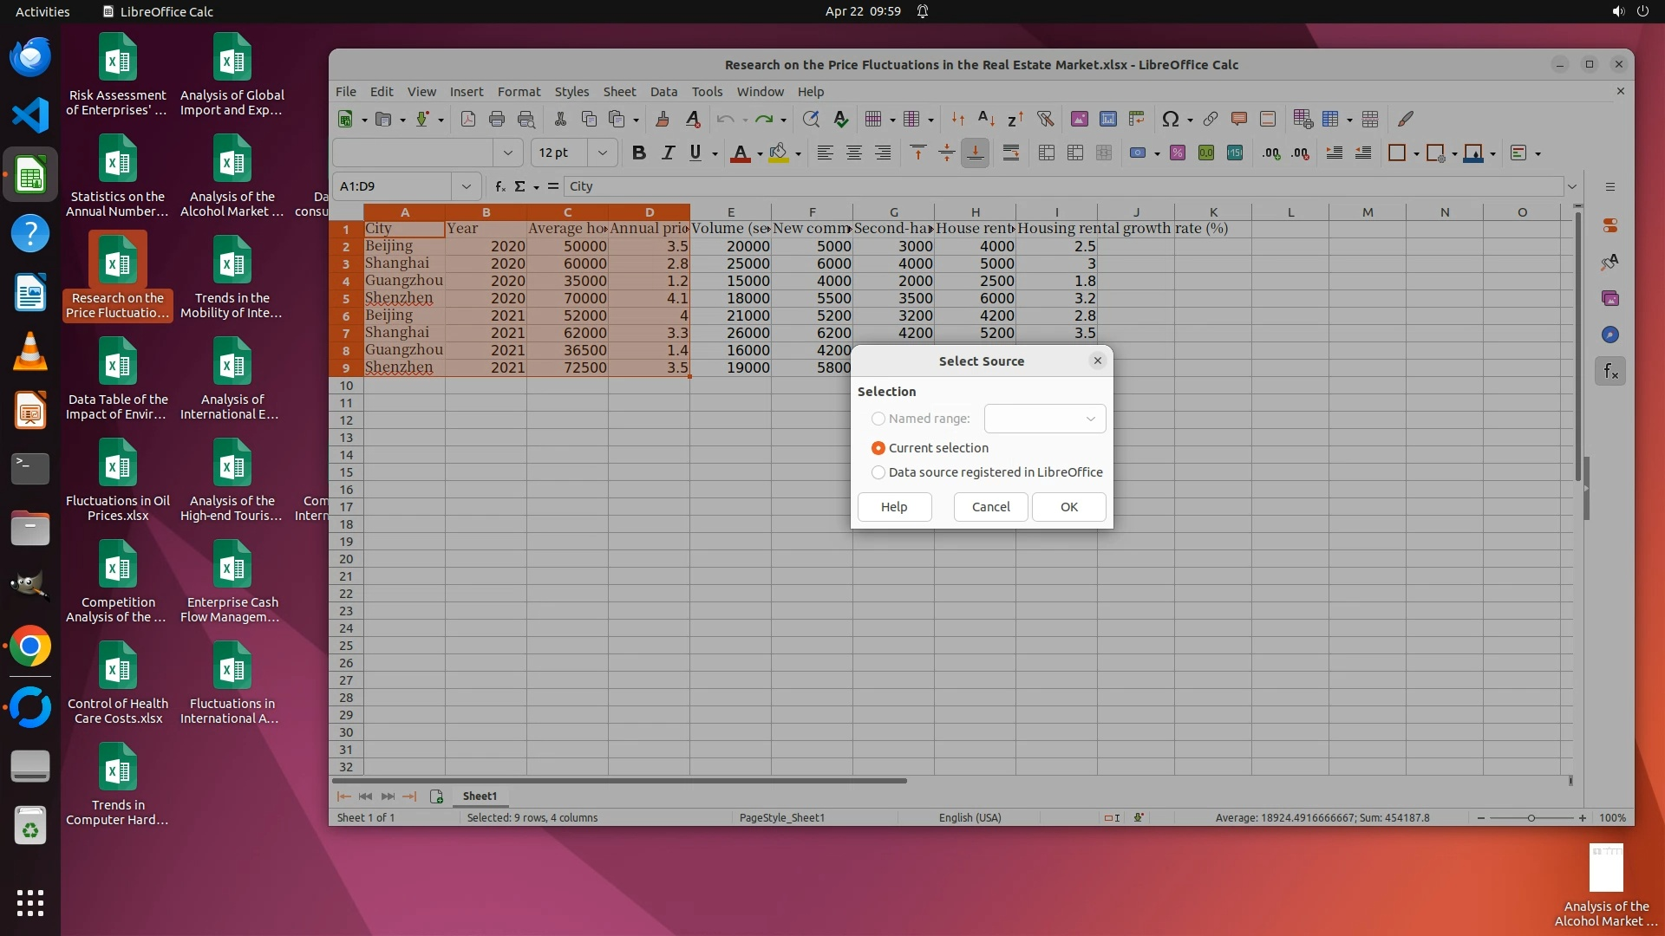Viewport: 1665px width, 936px height.
Task: Expand the Named range dropdown list
Action: point(1090,419)
